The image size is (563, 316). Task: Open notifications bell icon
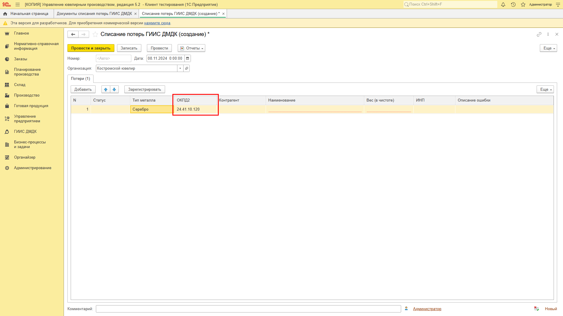coord(503,5)
